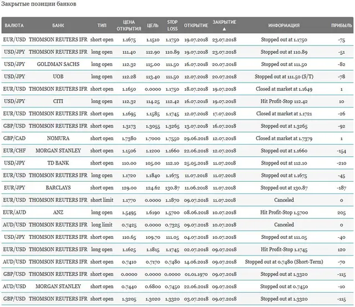355x307 pixels.
Task: Click opening price 0.7425
Action: (x=129, y=225)
